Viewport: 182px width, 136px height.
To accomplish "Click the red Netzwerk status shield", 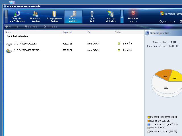I will (133, 13).
